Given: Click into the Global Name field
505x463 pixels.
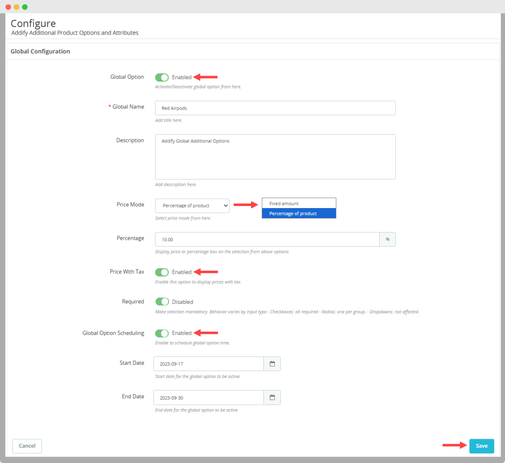Looking at the screenshot, I should [275, 108].
